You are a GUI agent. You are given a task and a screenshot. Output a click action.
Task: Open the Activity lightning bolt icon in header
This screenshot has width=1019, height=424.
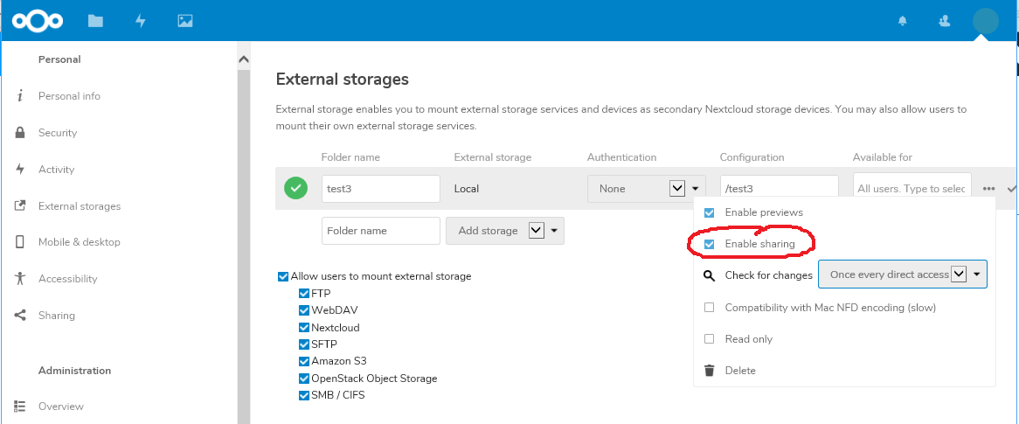(140, 21)
